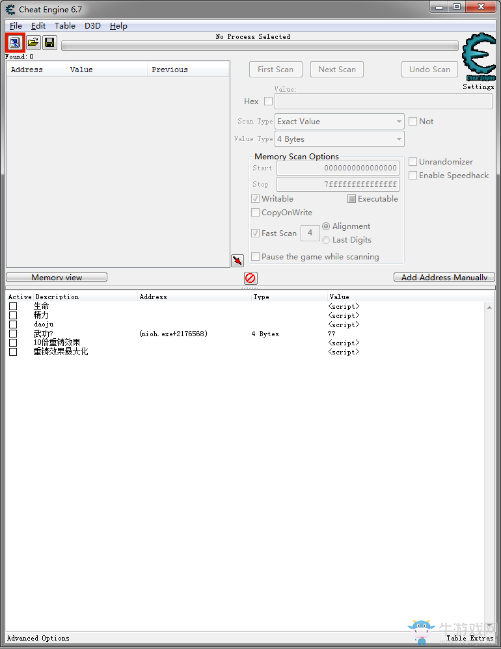Click the save table floppy disk icon

point(49,43)
